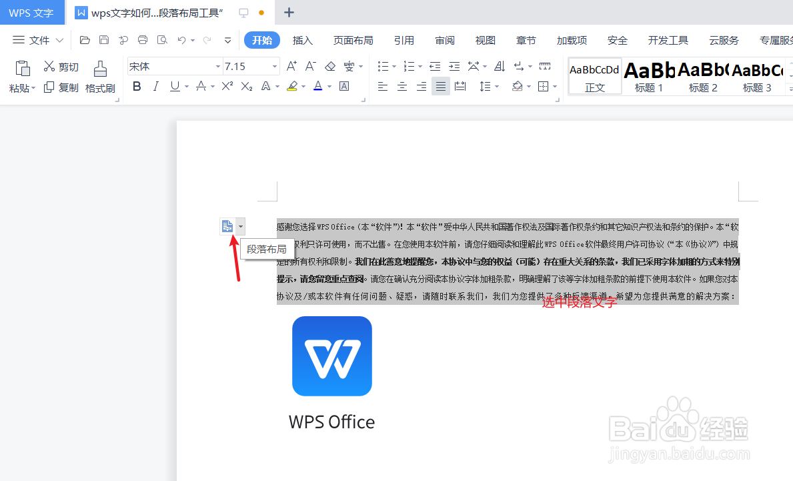Click the clear formatting eraser icon

330,66
